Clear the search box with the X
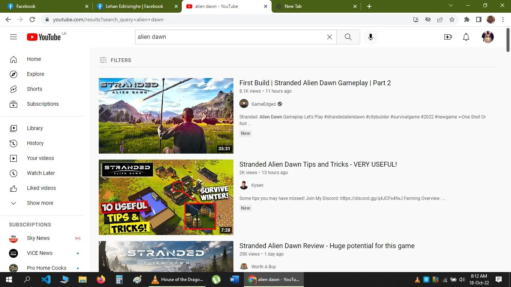511x287 pixels. tap(330, 37)
